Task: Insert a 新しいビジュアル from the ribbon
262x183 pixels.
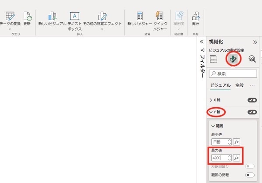Action: click(x=52, y=16)
